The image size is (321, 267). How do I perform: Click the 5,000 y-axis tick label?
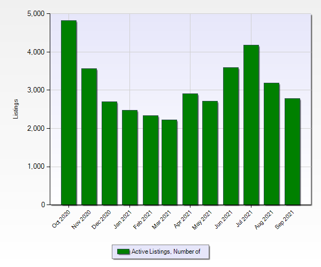coord(35,14)
